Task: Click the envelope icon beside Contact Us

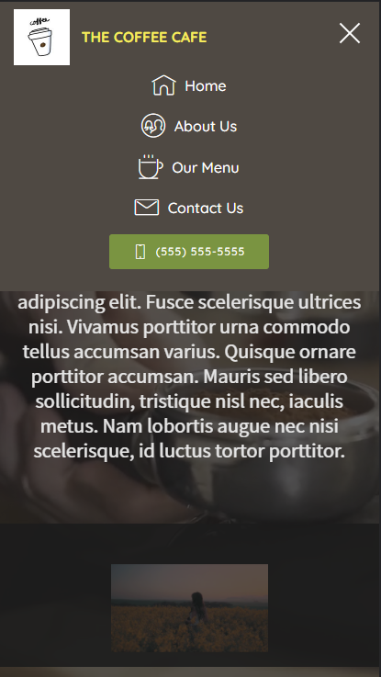Action: (147, 208)
